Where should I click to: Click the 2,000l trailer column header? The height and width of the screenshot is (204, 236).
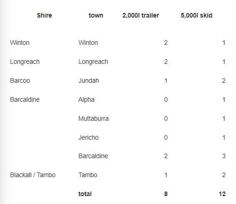140,15
